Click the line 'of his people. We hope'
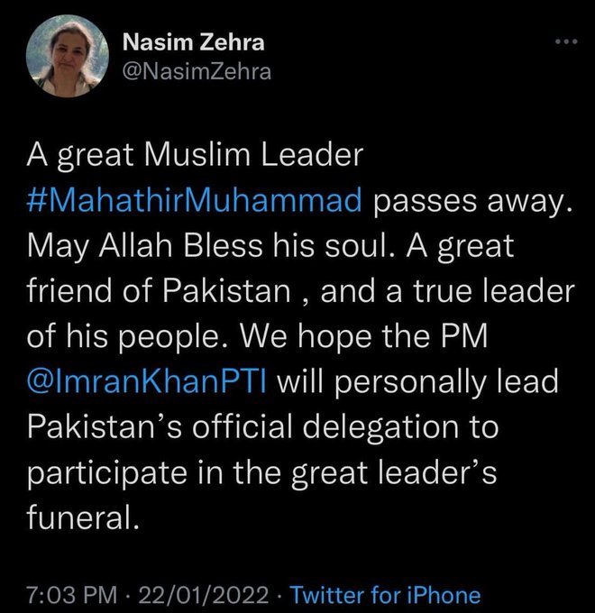The height and width of the screenshot is (613, 595). (199, 336)
